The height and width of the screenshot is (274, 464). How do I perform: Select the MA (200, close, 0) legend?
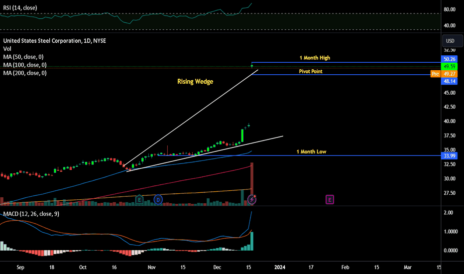(25, 73)
